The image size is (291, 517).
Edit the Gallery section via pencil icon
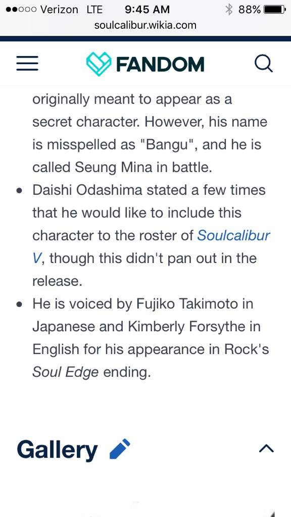120,449
